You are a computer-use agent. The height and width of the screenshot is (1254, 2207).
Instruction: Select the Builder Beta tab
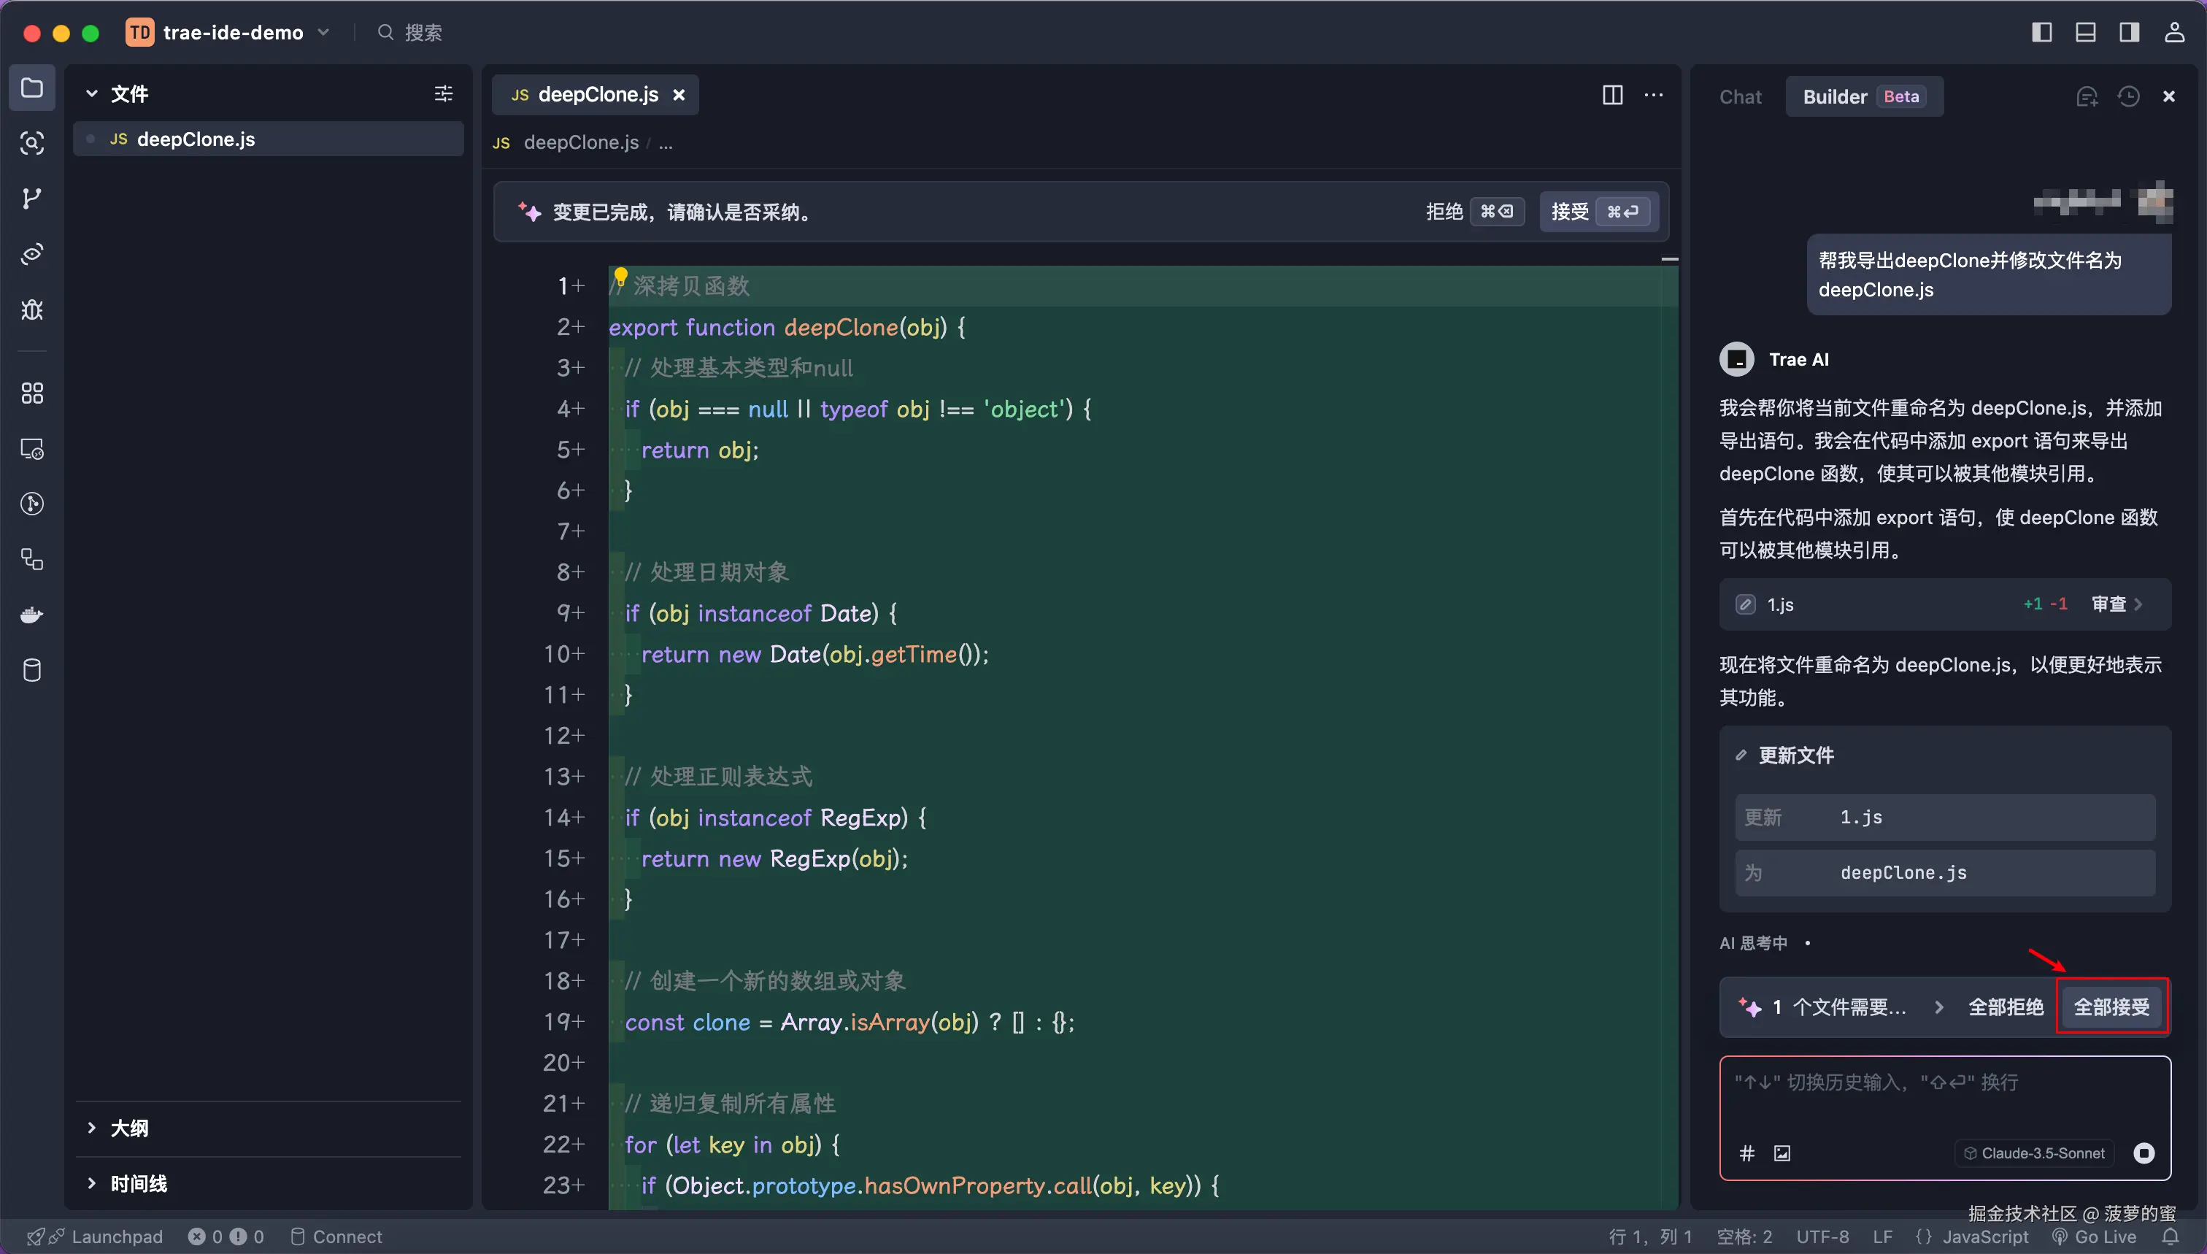tap(1863, 97)
